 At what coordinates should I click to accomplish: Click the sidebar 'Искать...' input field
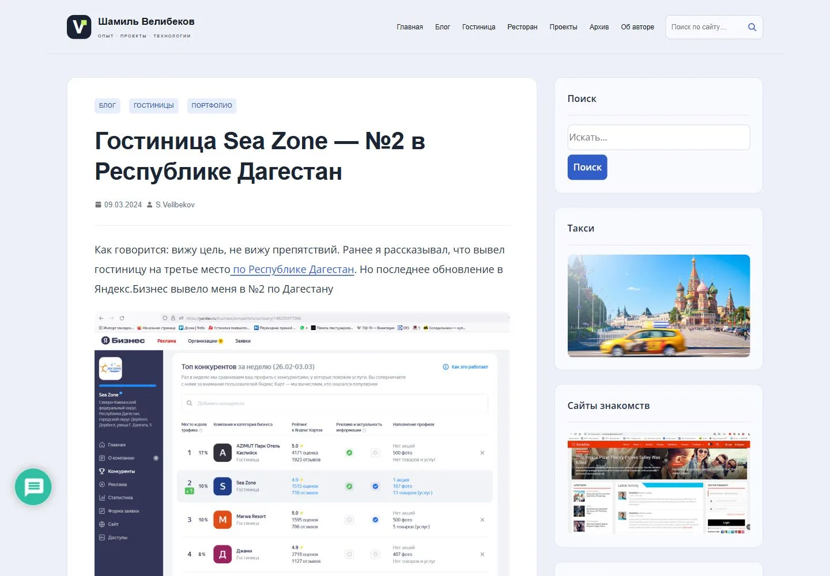(x=659, y=137)
